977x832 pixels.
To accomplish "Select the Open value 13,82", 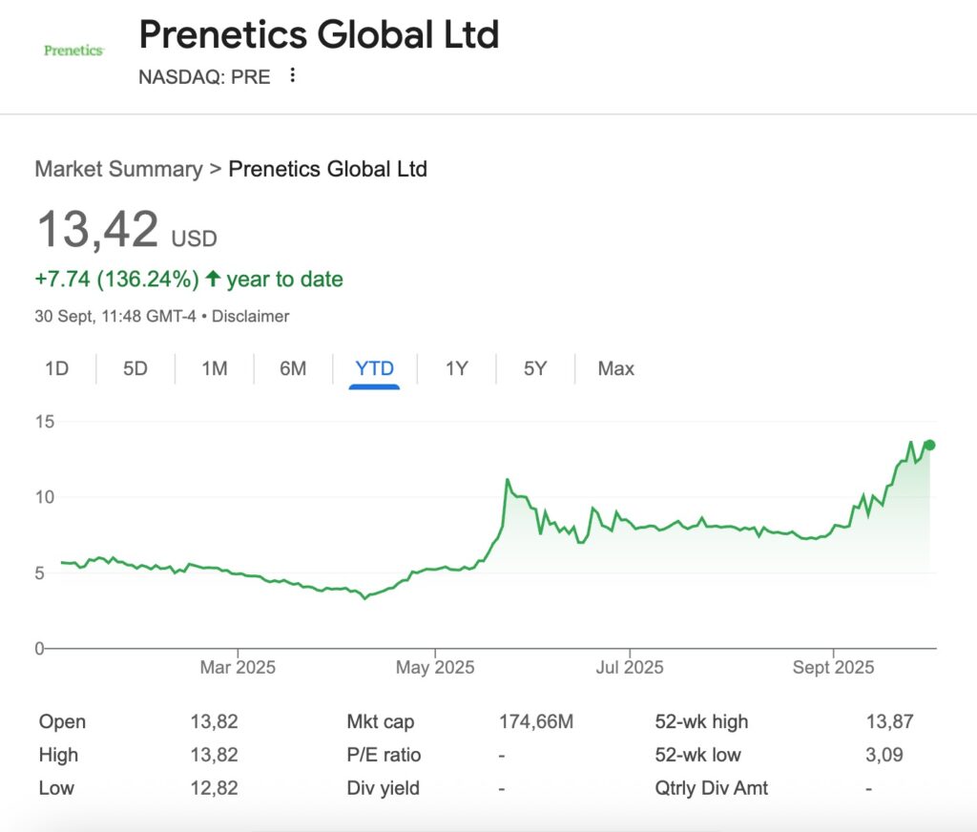I will point(215,721).
